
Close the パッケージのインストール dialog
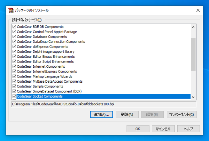pyautogui.click(x=198, y=10)
